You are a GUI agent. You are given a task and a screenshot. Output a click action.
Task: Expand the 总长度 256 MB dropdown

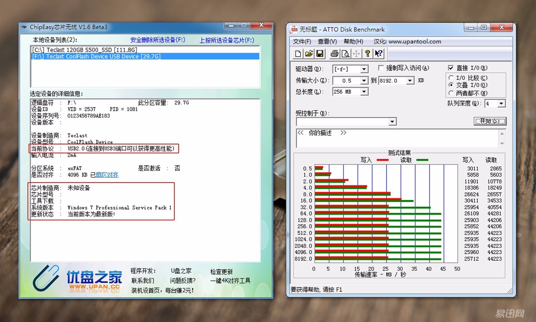[x=364, y=92]
